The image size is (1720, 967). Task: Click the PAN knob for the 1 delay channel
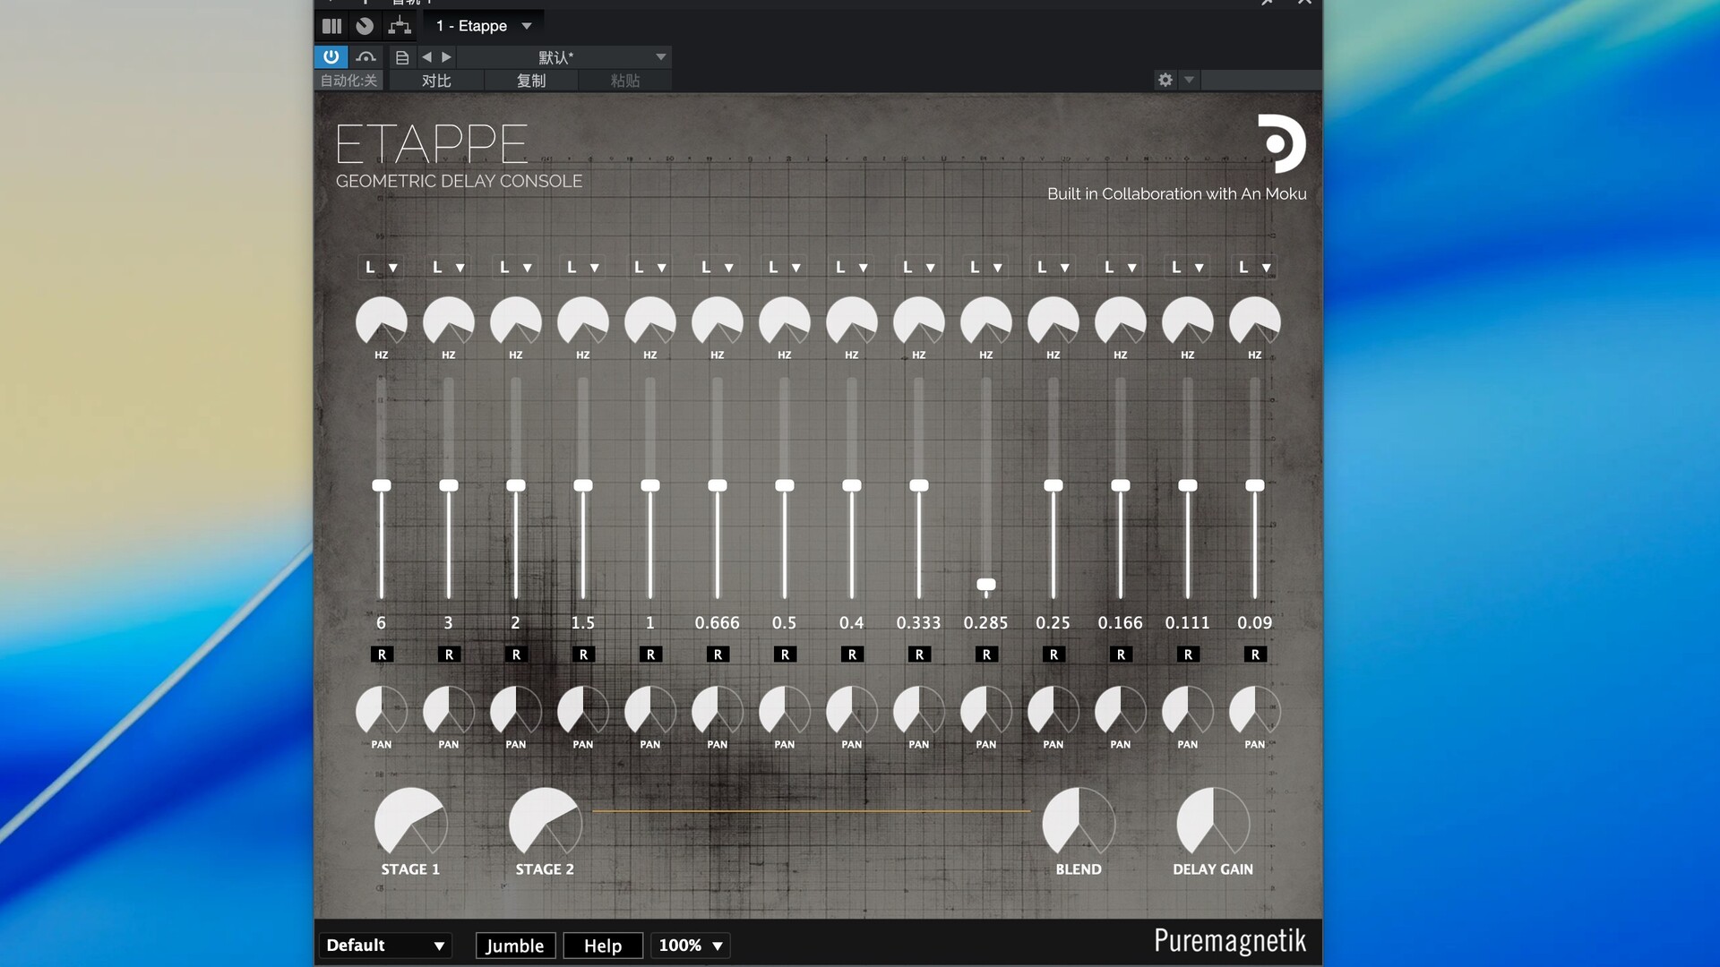pyautogui.click(x=650, y=712)
